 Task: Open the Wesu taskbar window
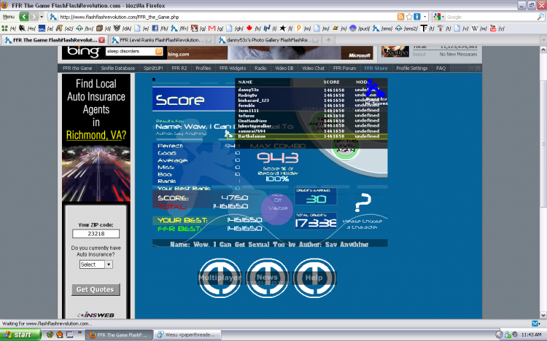pos(187,334)
